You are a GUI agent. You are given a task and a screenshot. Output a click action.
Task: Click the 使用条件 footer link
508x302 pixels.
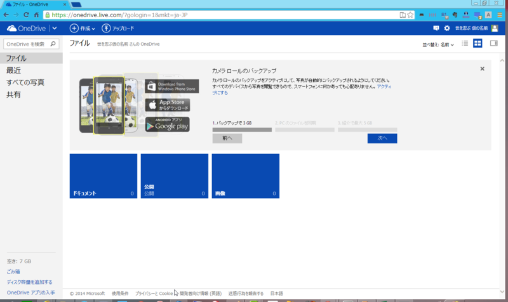pos(120,293)
